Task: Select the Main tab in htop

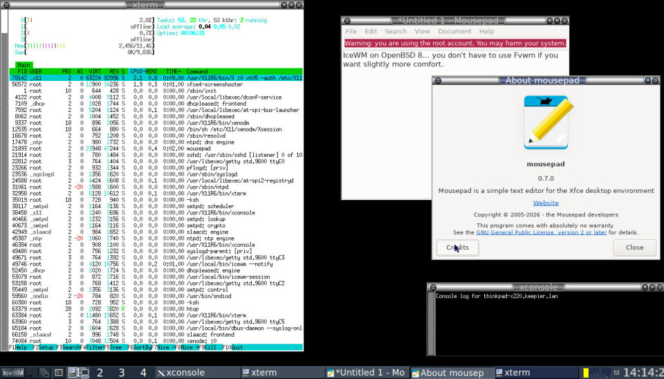Action: (x=24, y=65)
